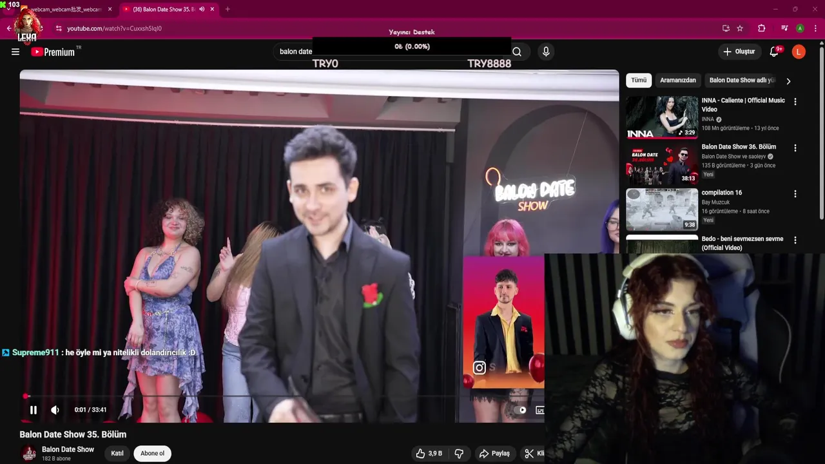
Task: Open compilation 16 video thumbnail
Action: (662, 209)
